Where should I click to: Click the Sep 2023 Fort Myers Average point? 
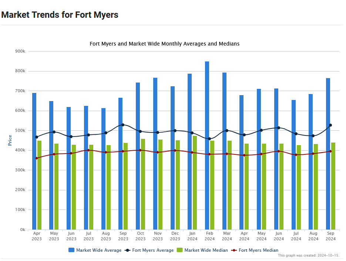coord(123,125)
